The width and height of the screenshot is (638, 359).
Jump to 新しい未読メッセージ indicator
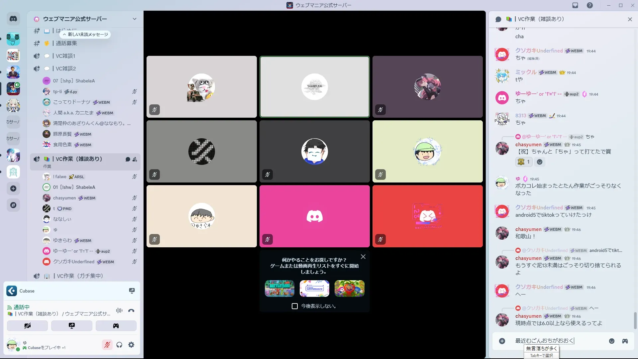coord(86,35)
